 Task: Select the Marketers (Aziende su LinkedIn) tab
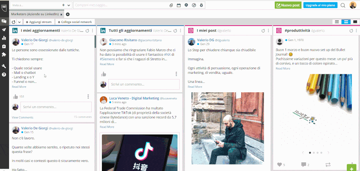35,14
